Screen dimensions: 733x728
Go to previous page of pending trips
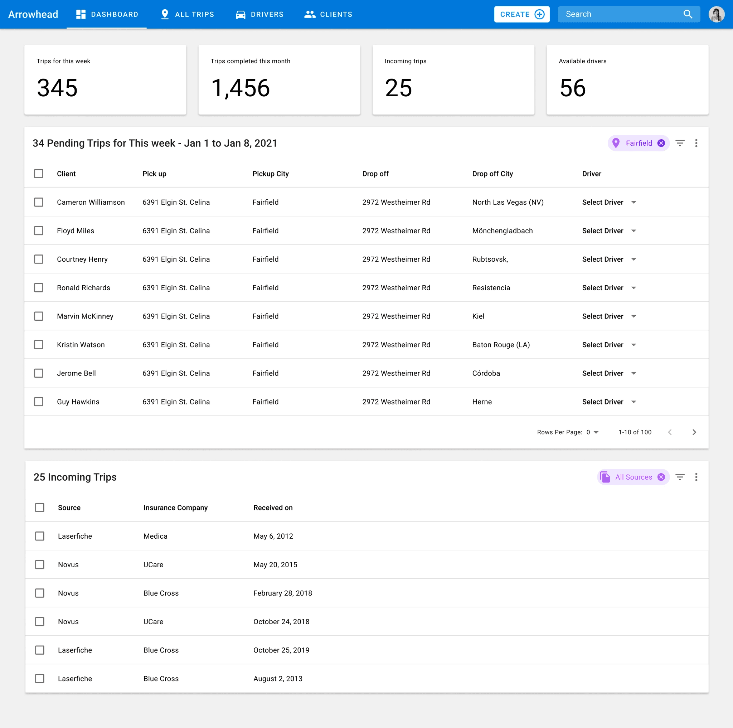[x=670, y=432]
